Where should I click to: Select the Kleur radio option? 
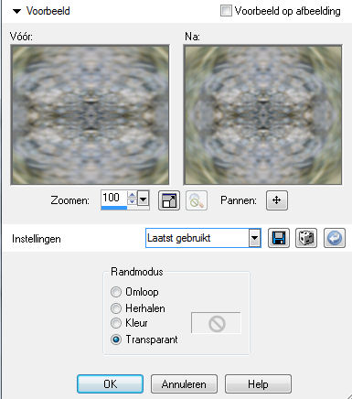116,323
